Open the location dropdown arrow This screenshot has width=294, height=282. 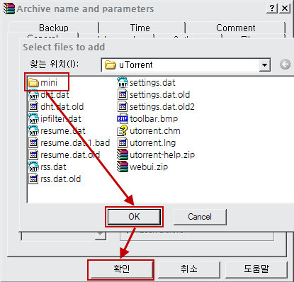tap(264, 64)
